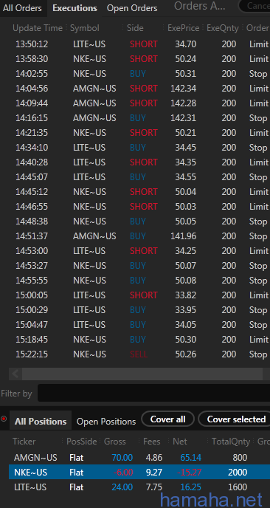Sort positions by the Net column header
The height and width of the screenshot is (508, 270).
pyautogui.click(x=180, y=442)
